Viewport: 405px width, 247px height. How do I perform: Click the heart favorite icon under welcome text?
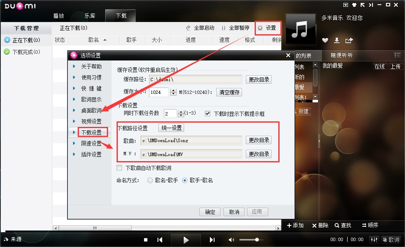pyautogui.click(x=325, y=40)
